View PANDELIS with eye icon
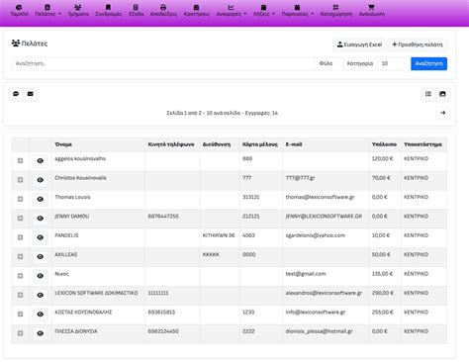 (41, 237)
